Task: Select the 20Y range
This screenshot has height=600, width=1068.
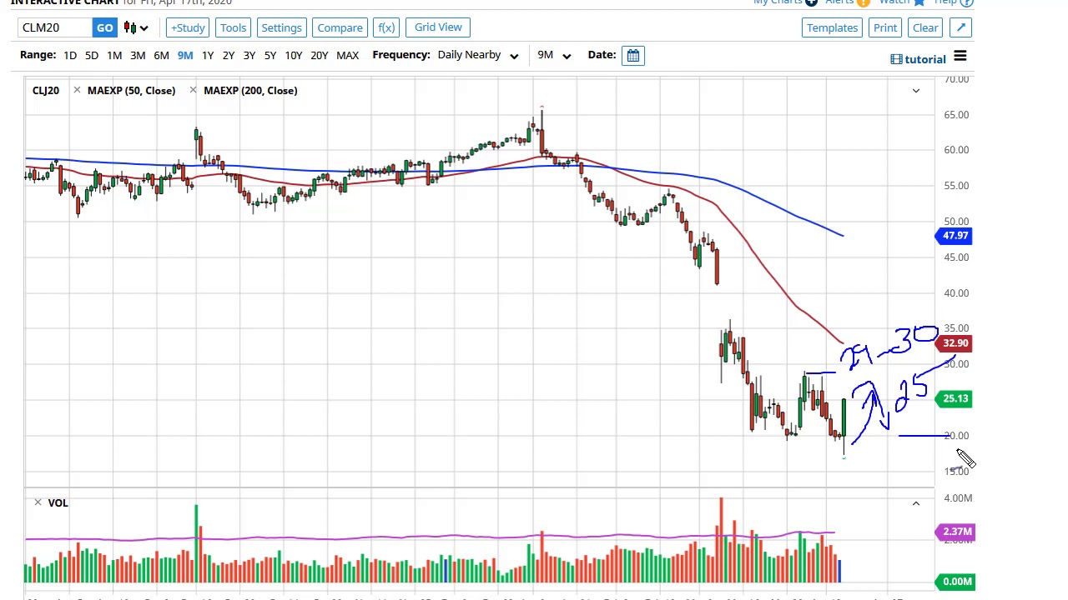Action: [319, 55]
